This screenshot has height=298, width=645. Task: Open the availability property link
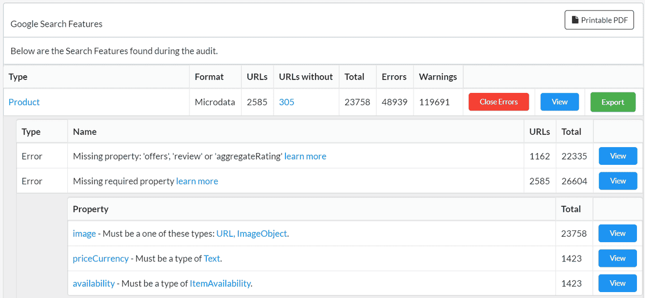(94, 283)
